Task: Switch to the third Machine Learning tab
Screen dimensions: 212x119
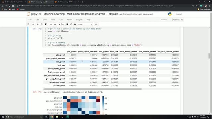Action: 67,2
